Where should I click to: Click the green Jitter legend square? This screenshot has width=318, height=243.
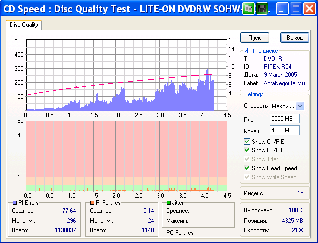tap(169, 203)
